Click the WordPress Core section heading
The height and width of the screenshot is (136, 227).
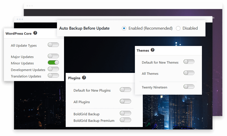[19, 34]
